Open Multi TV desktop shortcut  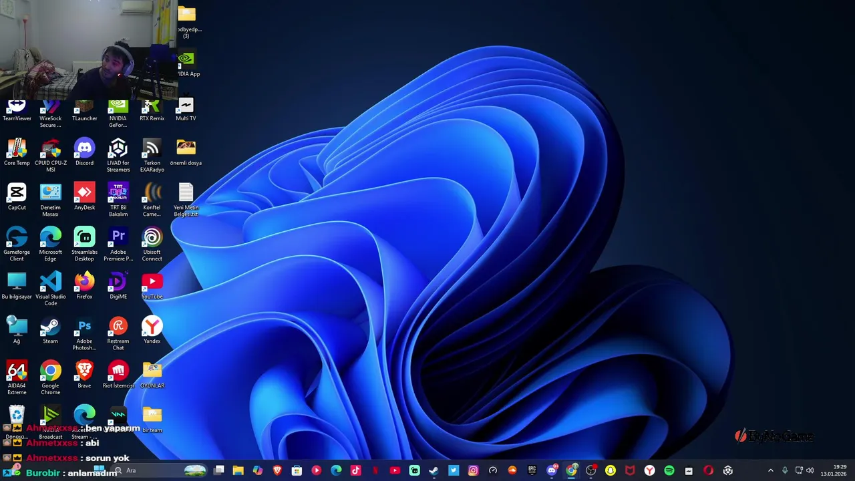[186, 109]
